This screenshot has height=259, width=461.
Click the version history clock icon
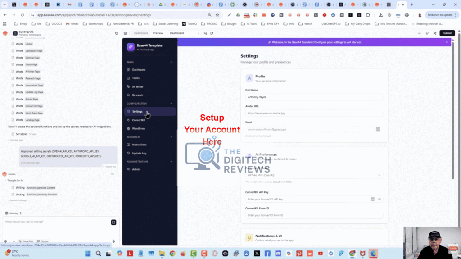click(x=117, y=33)
